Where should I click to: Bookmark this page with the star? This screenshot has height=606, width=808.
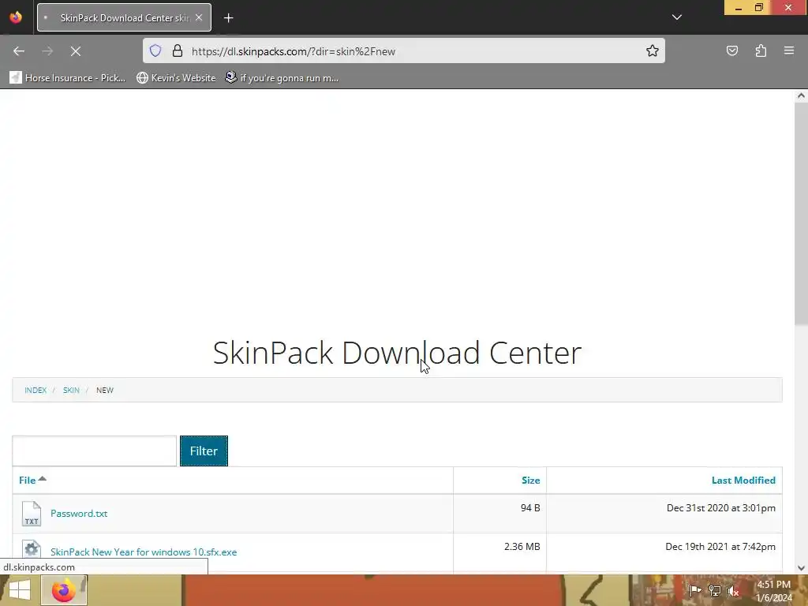653,50
